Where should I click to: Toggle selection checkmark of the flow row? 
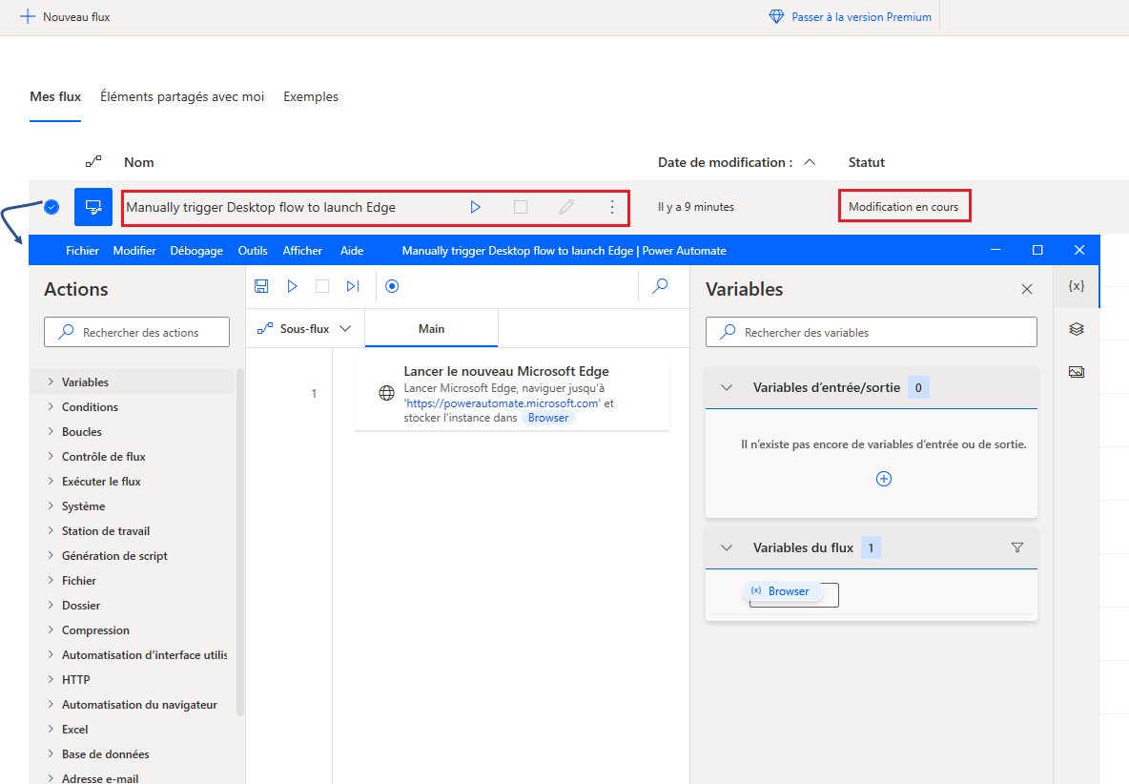tap(51, 207)
